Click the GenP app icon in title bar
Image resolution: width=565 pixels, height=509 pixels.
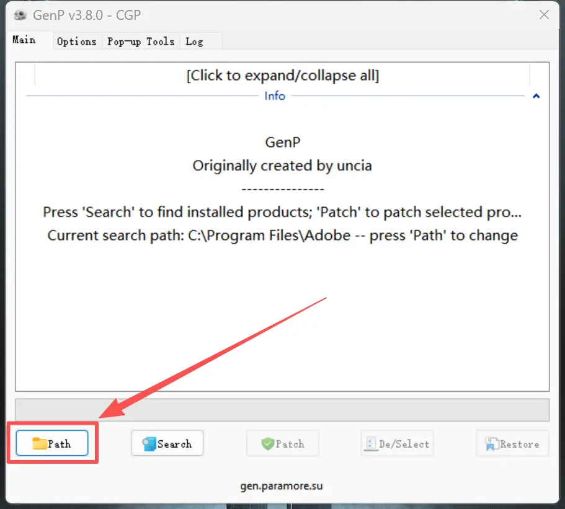(20, 15)
